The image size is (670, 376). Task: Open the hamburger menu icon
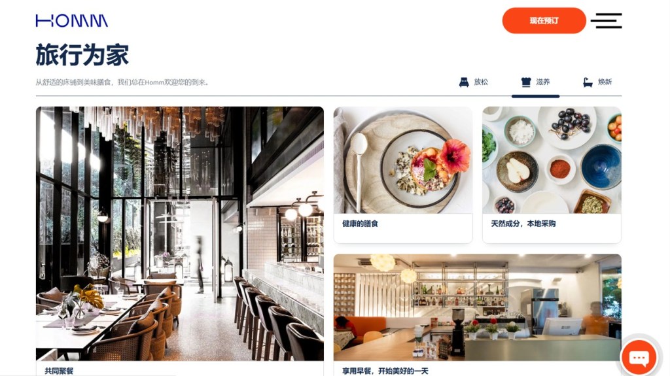pyautogui.click(x=606, y=20)
